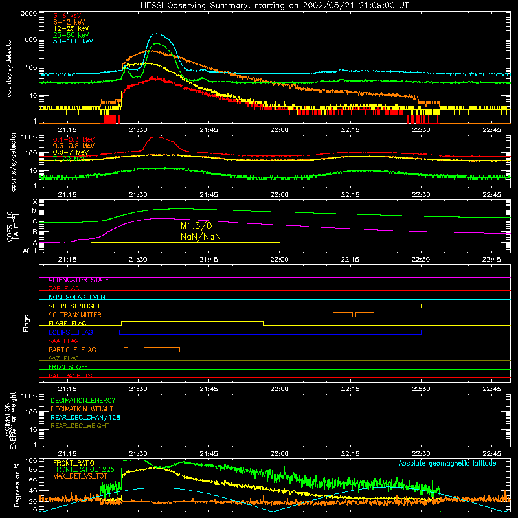This screenshot has height=518, width=518.
Task: Click the SC_IN_SUNLIGHT flag label
Action: [74, 306]
